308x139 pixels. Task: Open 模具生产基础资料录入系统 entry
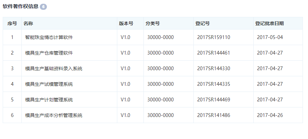point(54,68)
